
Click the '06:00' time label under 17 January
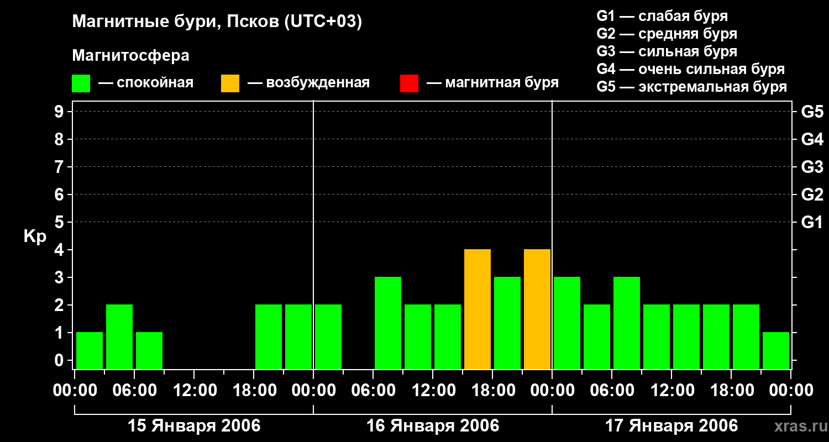click(x=612, y=391)
